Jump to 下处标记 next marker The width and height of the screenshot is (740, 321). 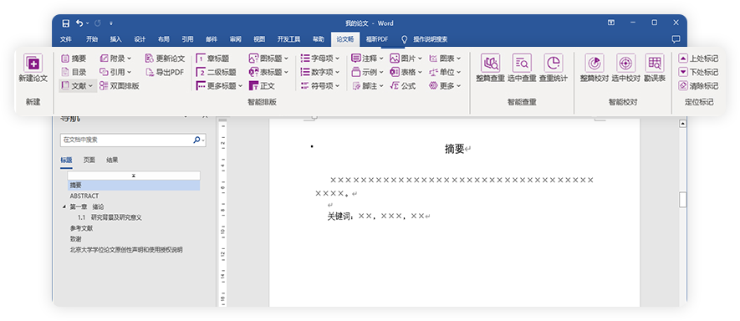(698, 72)
